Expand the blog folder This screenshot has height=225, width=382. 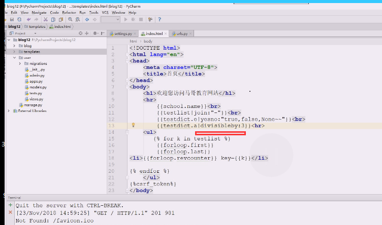14,46
